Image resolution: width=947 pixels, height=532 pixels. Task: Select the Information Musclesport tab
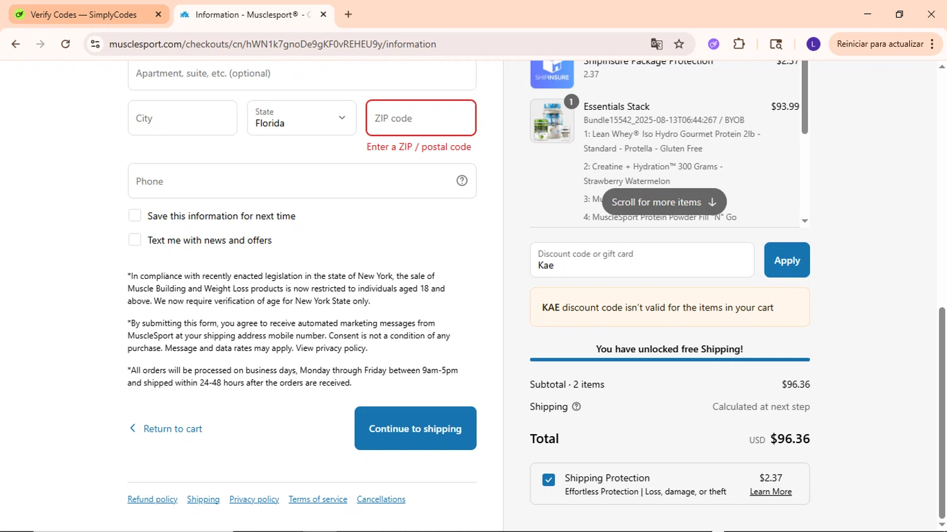[x=254, y=15]
